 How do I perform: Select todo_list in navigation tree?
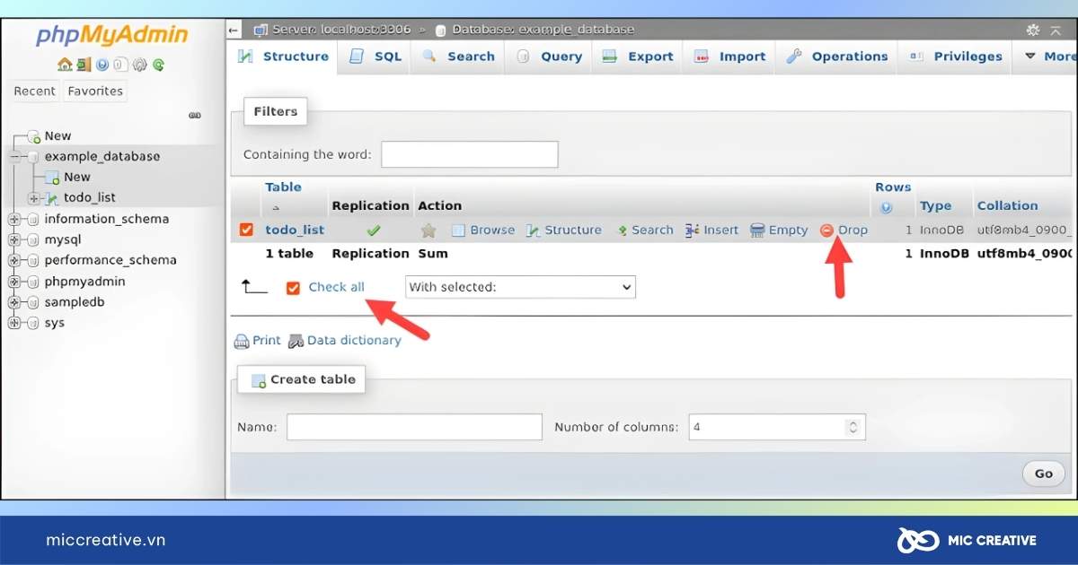coord(90,198)
